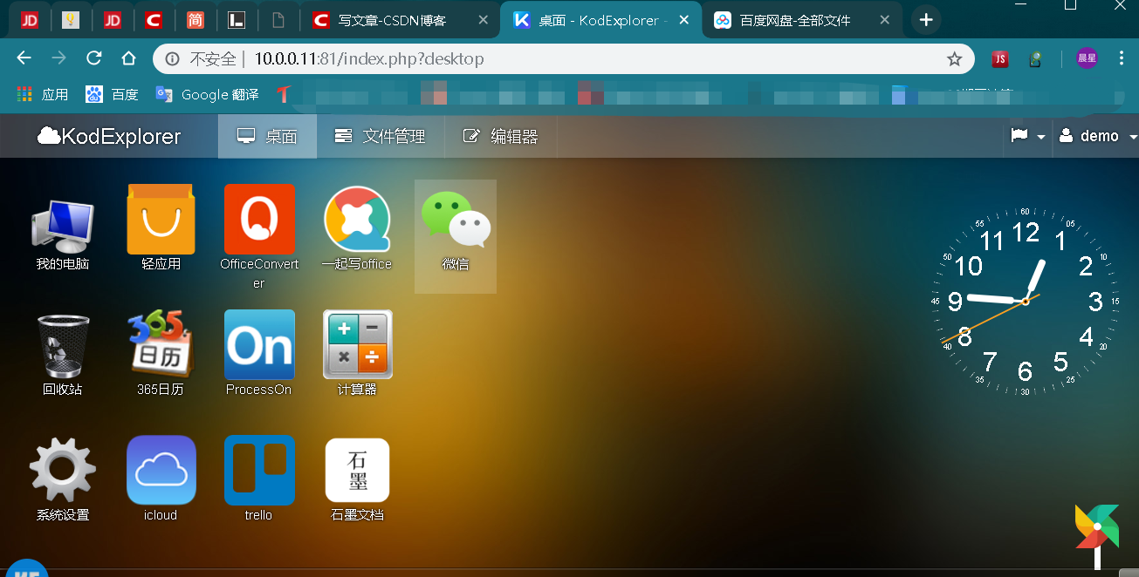This screenshot has width=1139, height=577.
Task: Close the 桌面 - KodExplorer browser tab
Action: (683, 20)
